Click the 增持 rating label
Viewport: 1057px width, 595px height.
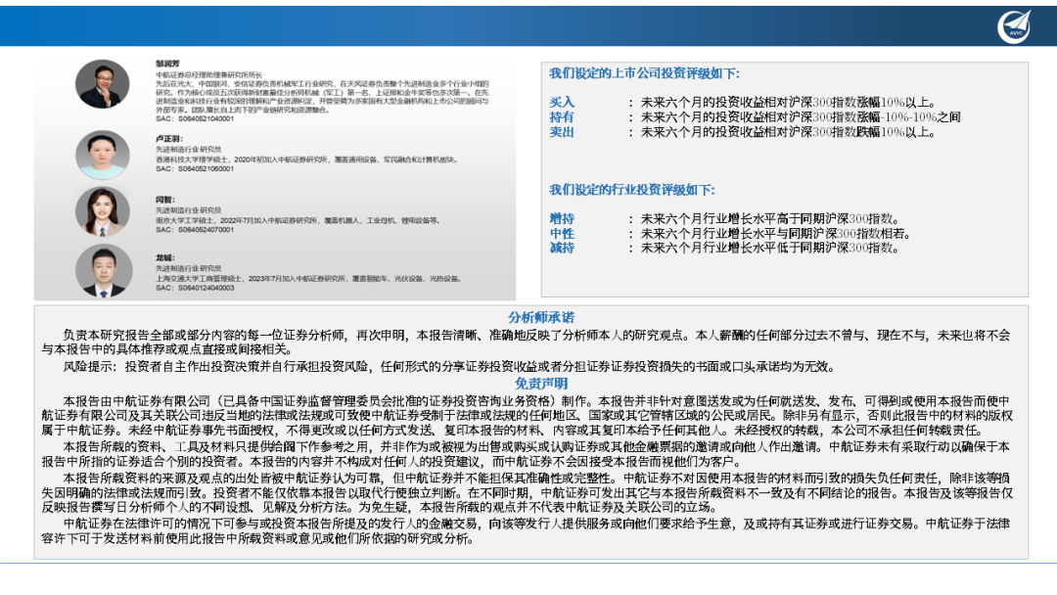[x=562, y=219]
